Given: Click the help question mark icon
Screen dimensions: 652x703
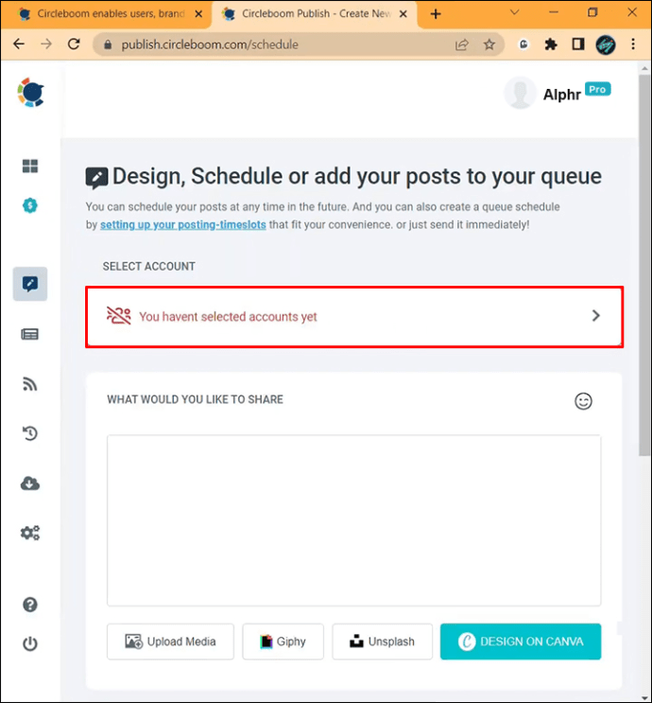Looking at the screenshot, I should 30,606.
